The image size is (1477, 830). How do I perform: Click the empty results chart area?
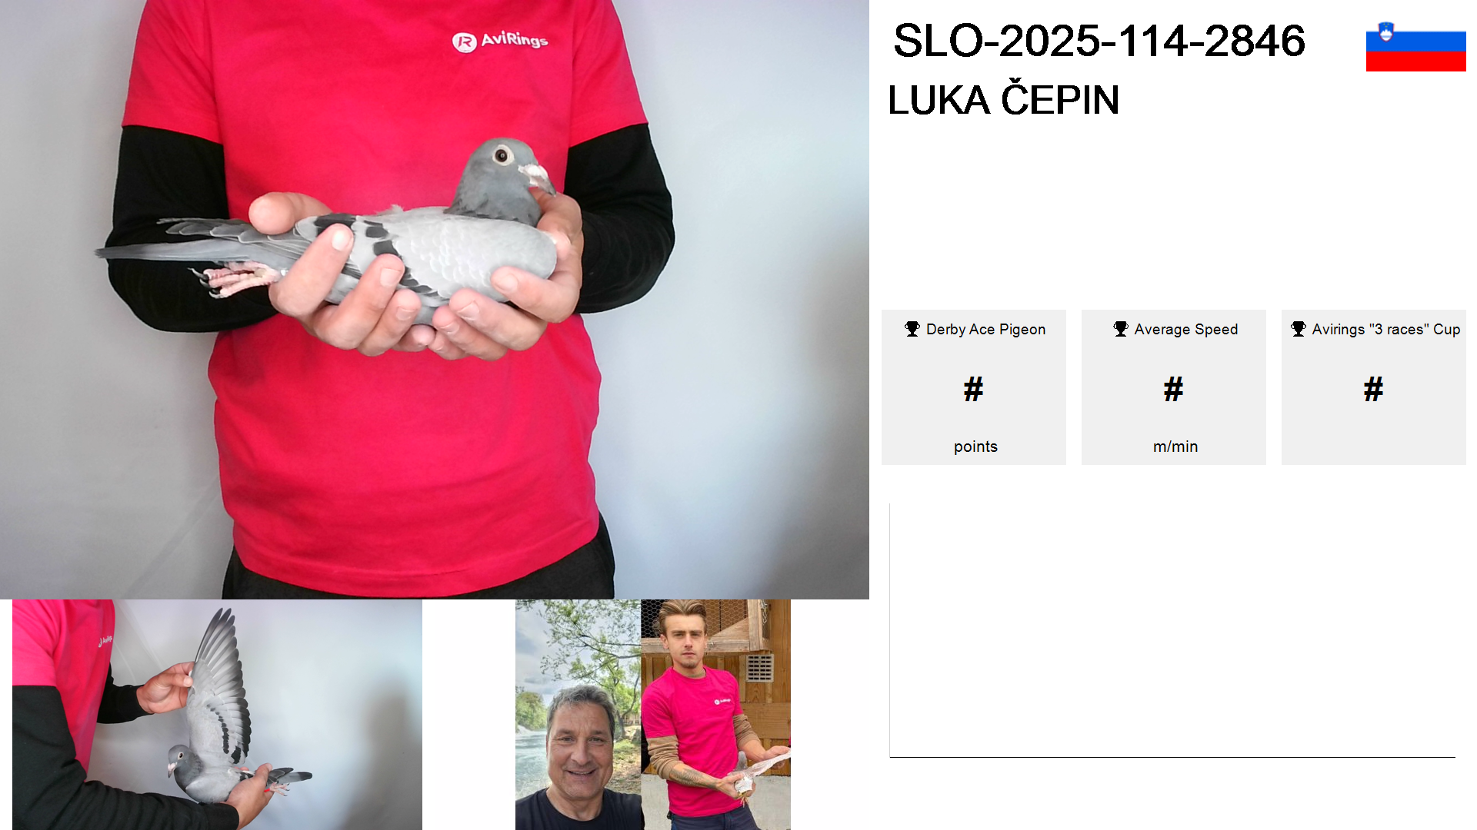(1172, 630)
